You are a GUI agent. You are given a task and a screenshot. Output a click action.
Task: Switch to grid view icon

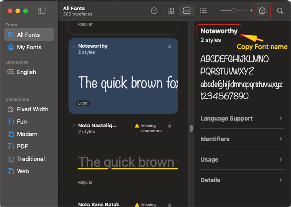(171, 11)
